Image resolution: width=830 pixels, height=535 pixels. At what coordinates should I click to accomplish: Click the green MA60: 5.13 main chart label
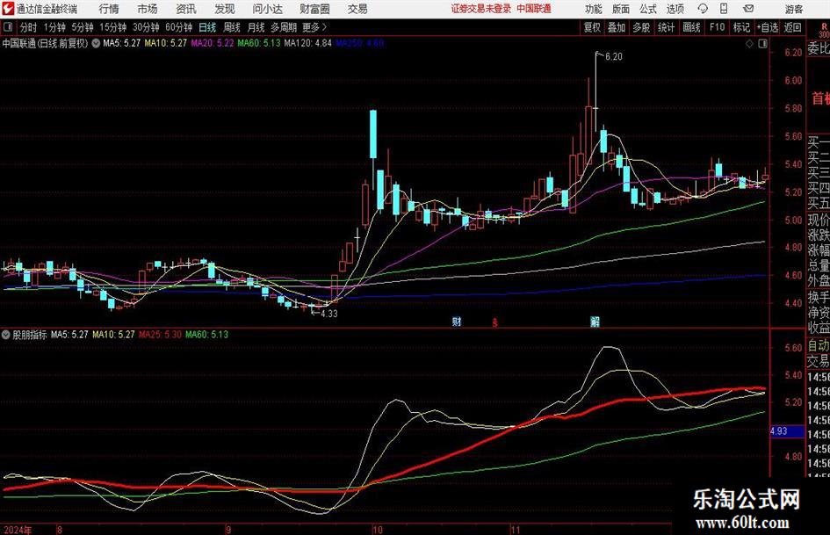(259, 43)
